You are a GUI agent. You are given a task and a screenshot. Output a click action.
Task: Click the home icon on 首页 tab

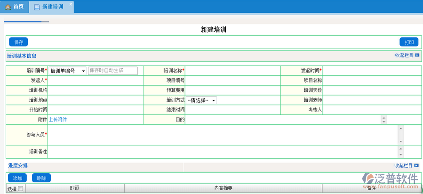[8, 7]
